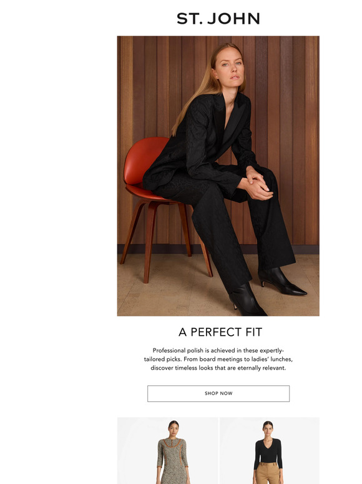The width and height of the screenshot is (362, 484).
Task: Click the model's clasped hands
Action: pos(257,184)
